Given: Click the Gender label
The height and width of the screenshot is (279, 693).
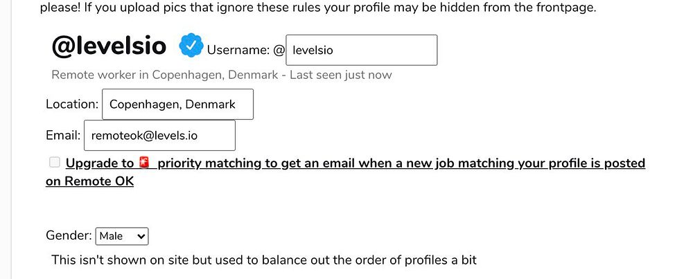Looking at the screenshot, I should [x=69, y=235].
